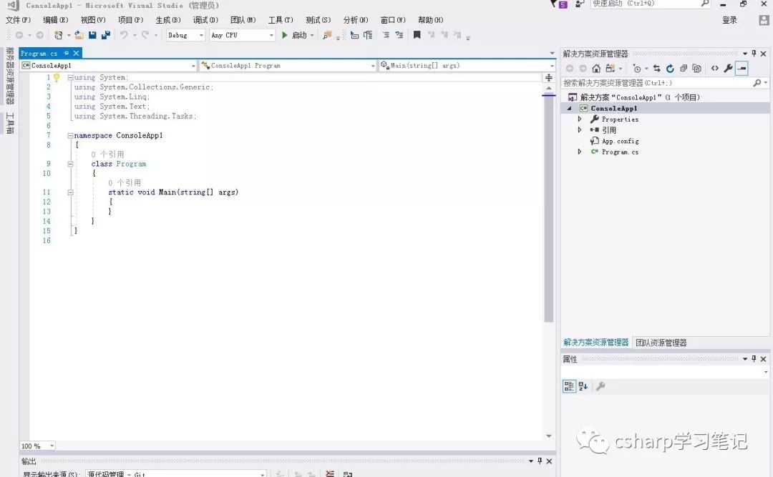Open the Debug configuration dropdown
The width and height of the screenshot is (773, 477).
pyautogui.click(x=185, y=35)
